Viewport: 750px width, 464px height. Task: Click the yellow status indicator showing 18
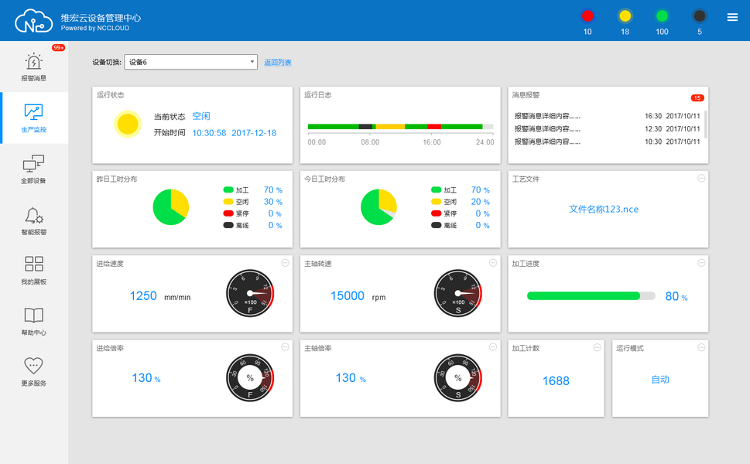(x=625, y=16)
